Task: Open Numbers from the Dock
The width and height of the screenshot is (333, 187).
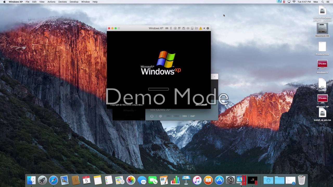Action: pos(175,180)
